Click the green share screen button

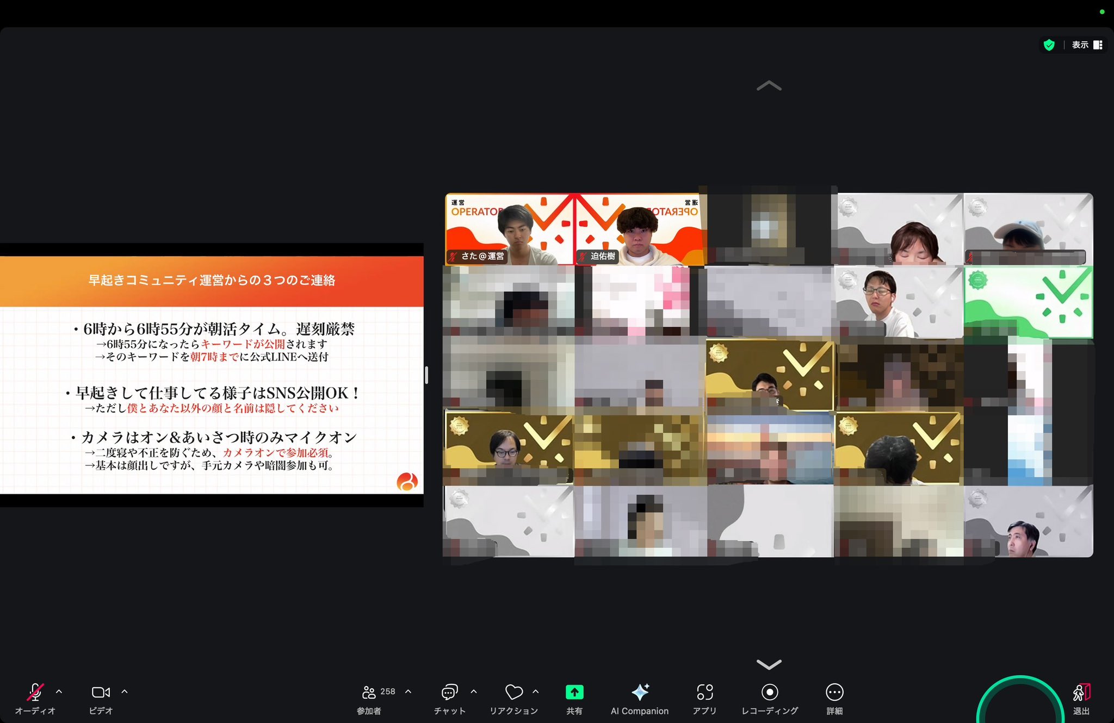pyautogui.click(x=574, y=692)
